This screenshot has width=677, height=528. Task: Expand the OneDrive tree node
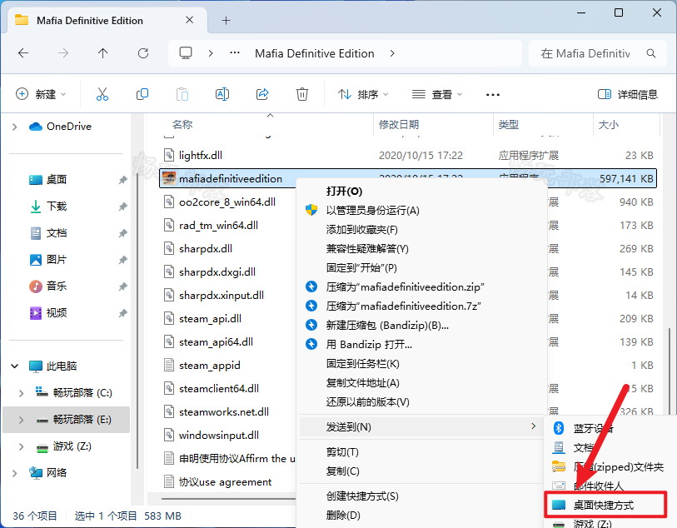coord(15,127)
